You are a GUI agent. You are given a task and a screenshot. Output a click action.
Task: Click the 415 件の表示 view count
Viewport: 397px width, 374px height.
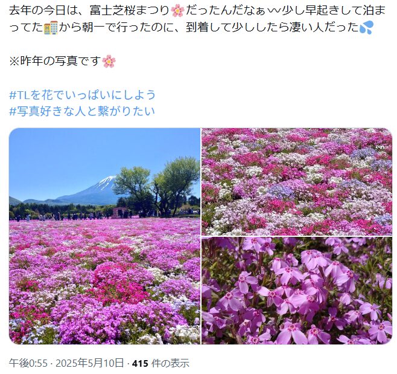pyautogui.click(x=160, y=363)
